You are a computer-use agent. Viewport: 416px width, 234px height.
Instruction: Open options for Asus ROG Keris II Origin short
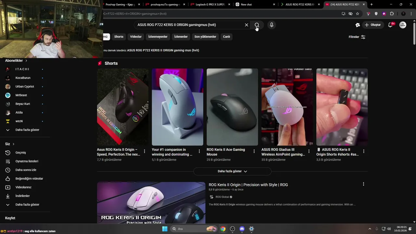[145, 151]
